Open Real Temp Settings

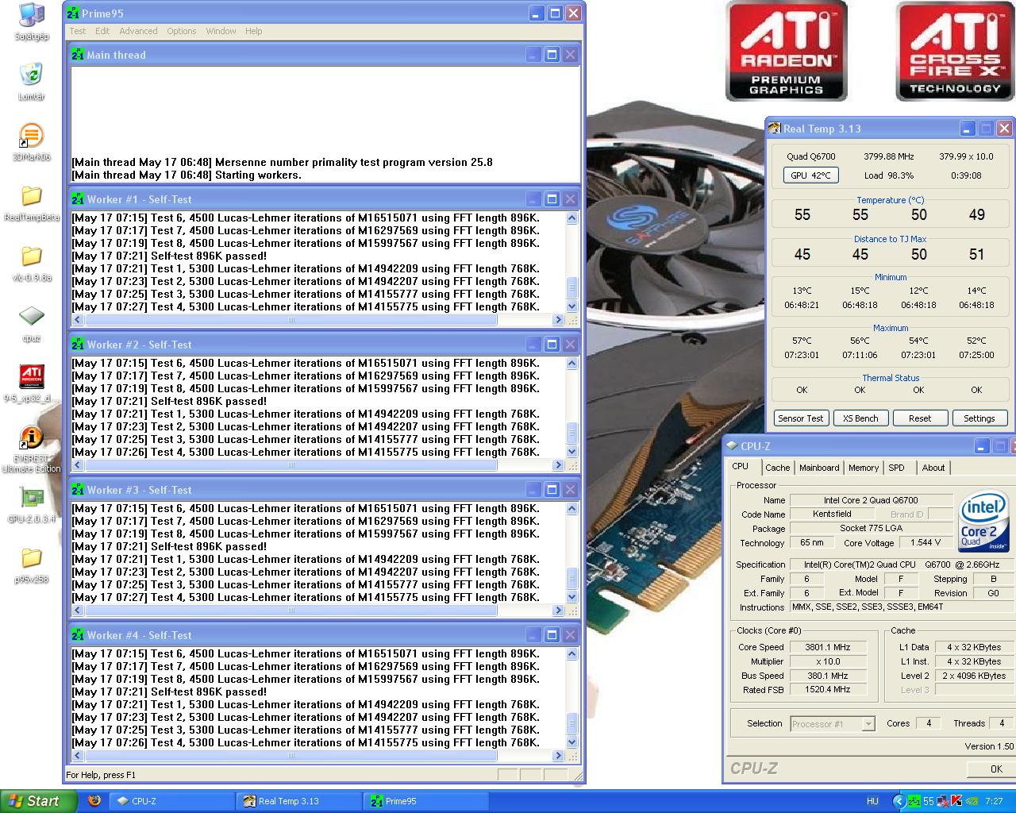click(979, 418)
